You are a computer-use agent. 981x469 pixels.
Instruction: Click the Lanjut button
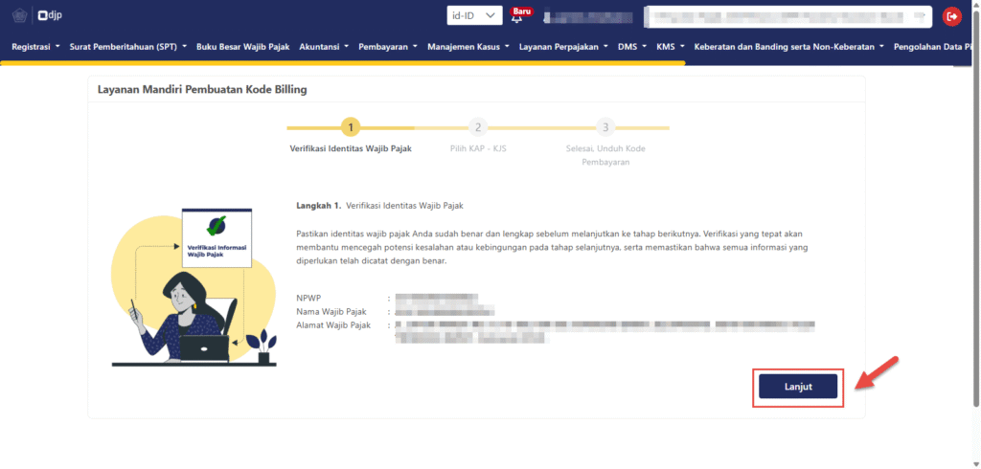click(x=798, y=386)
